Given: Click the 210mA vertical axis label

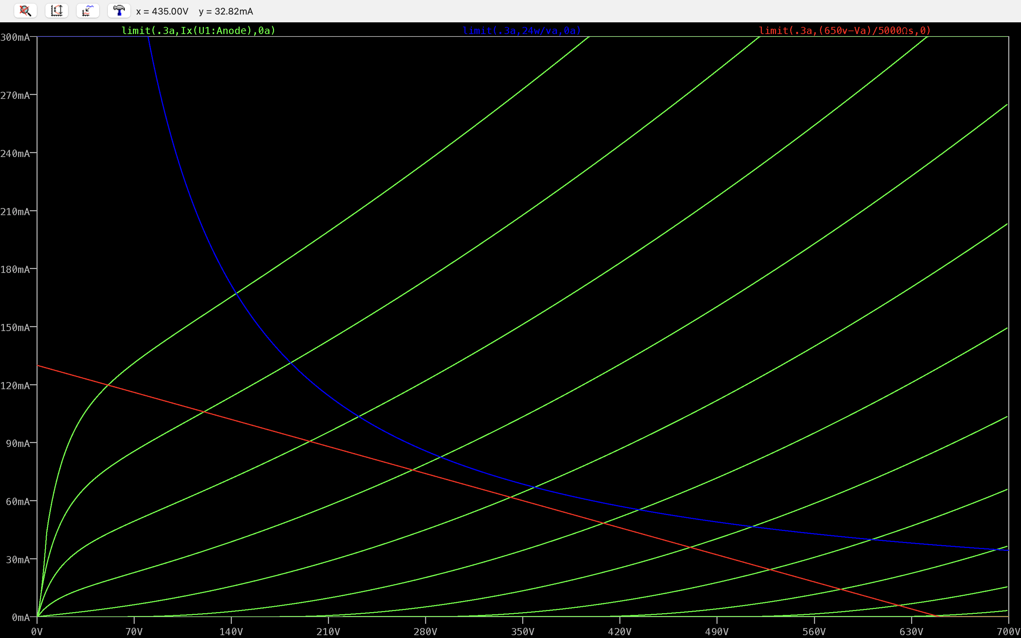Looking at the screenshot, I should (x=15, y=212).
